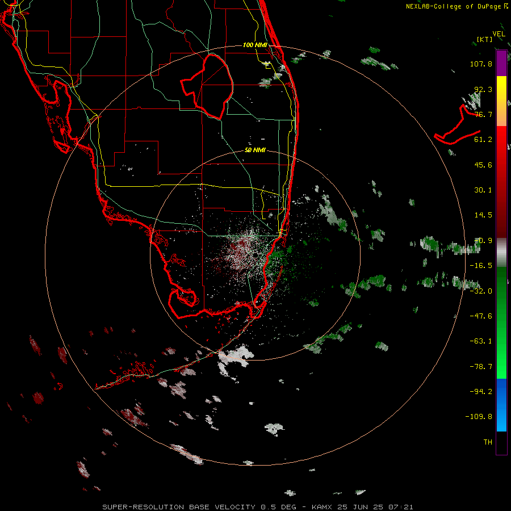Click the -0.9 velocity scale value
The image size is (511, 511).
pos(483,241)
